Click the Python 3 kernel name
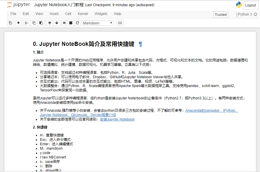The height and width of the screenshot is (172, 260). click(x=245, y=14)
